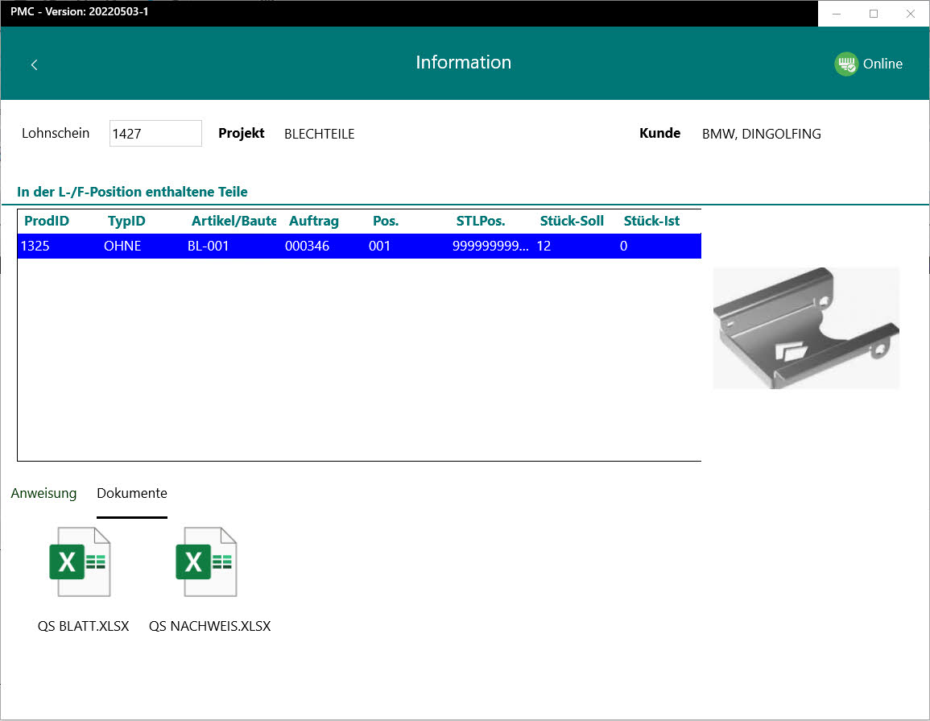Viewport: 930px width, 721px height.
Task: Click the 000346 Auftrag cell
Action: 307,246
